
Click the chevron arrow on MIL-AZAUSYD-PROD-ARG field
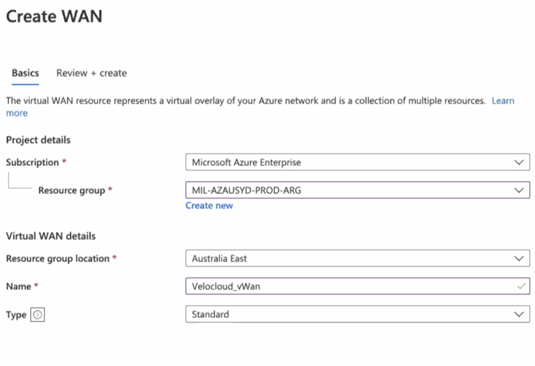518,190
